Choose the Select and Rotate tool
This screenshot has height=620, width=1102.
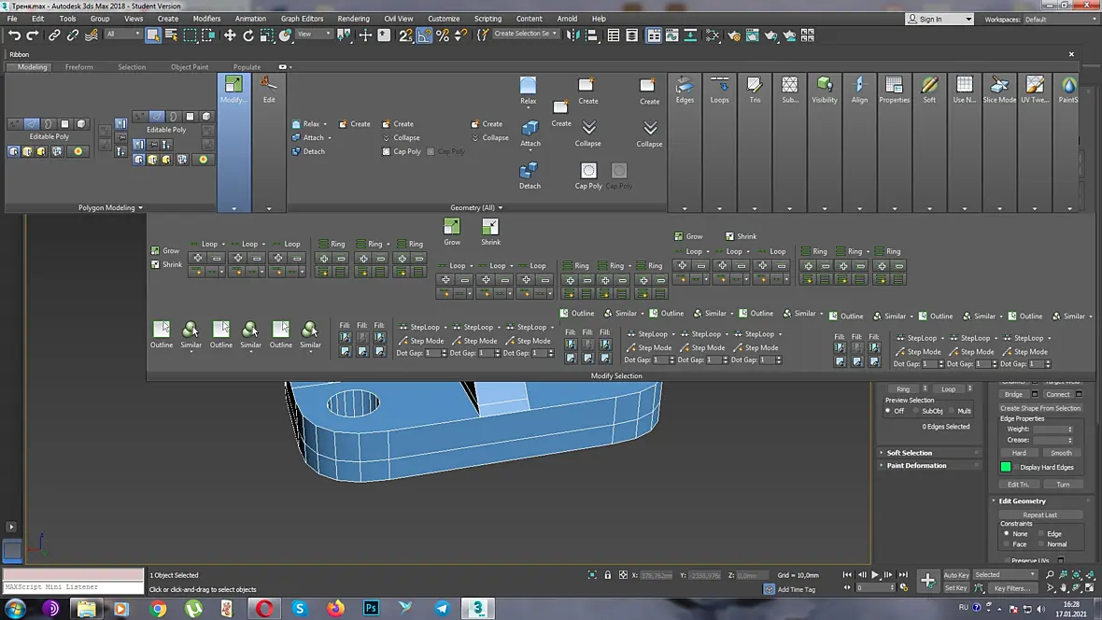(x=248, y=35)
